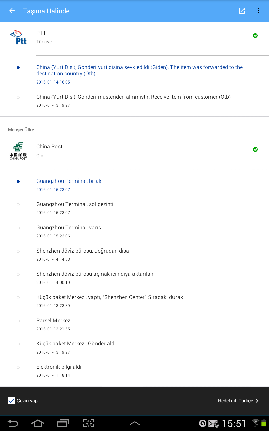Tap the Android home button

[38, 423]
